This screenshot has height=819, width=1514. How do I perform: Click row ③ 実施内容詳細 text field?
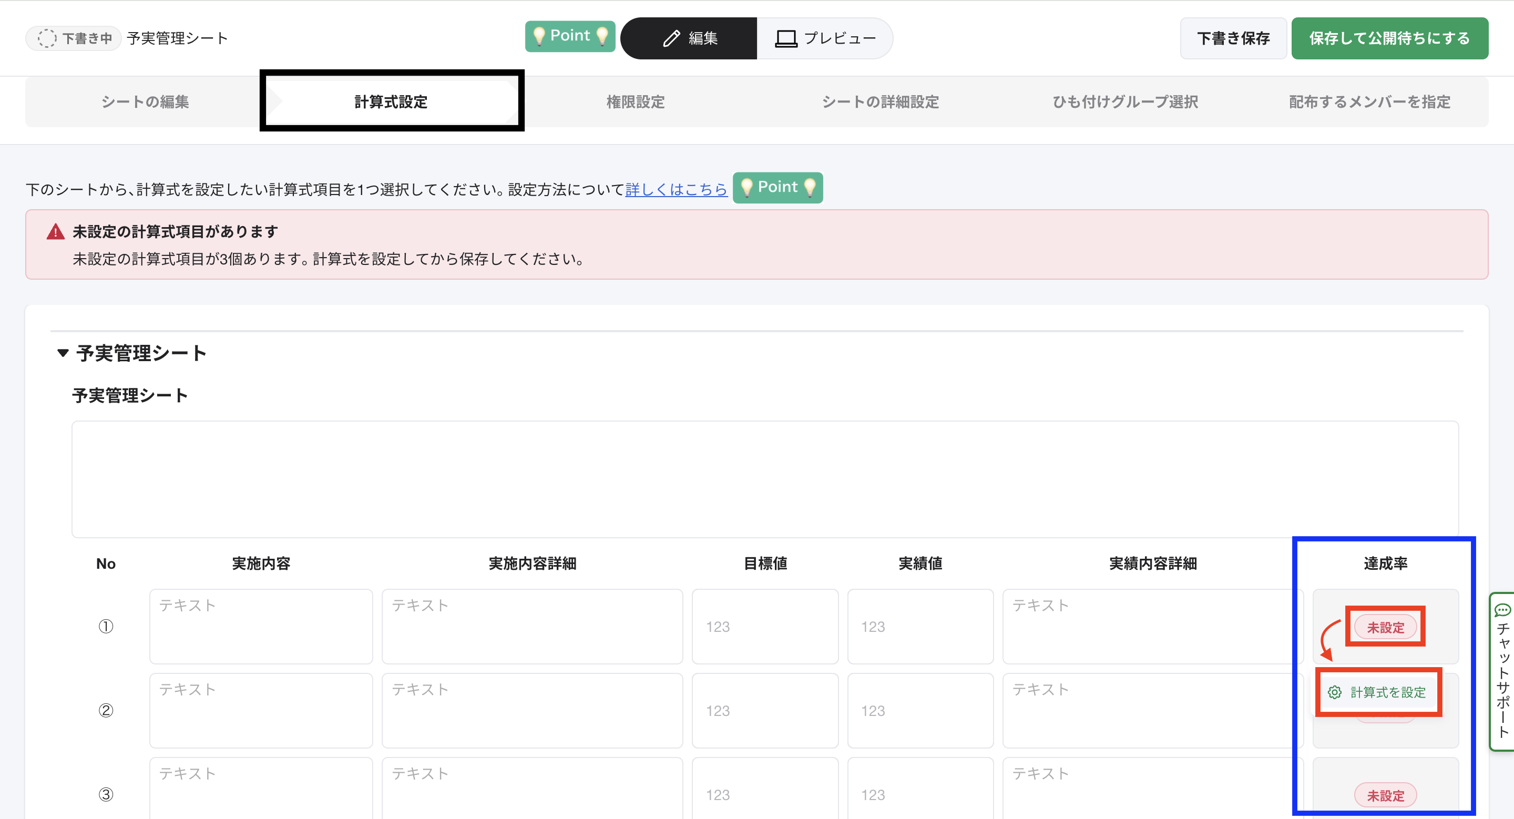coord(532,789)
